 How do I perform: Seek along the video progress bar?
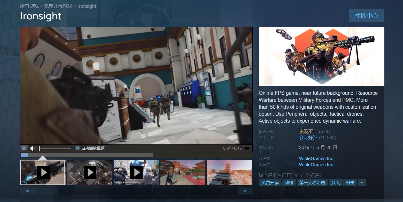(136, 155)
